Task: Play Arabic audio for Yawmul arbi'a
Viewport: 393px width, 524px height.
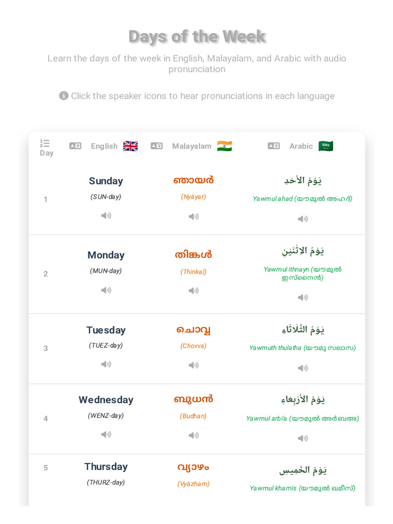Action: [x=303, y=438]
